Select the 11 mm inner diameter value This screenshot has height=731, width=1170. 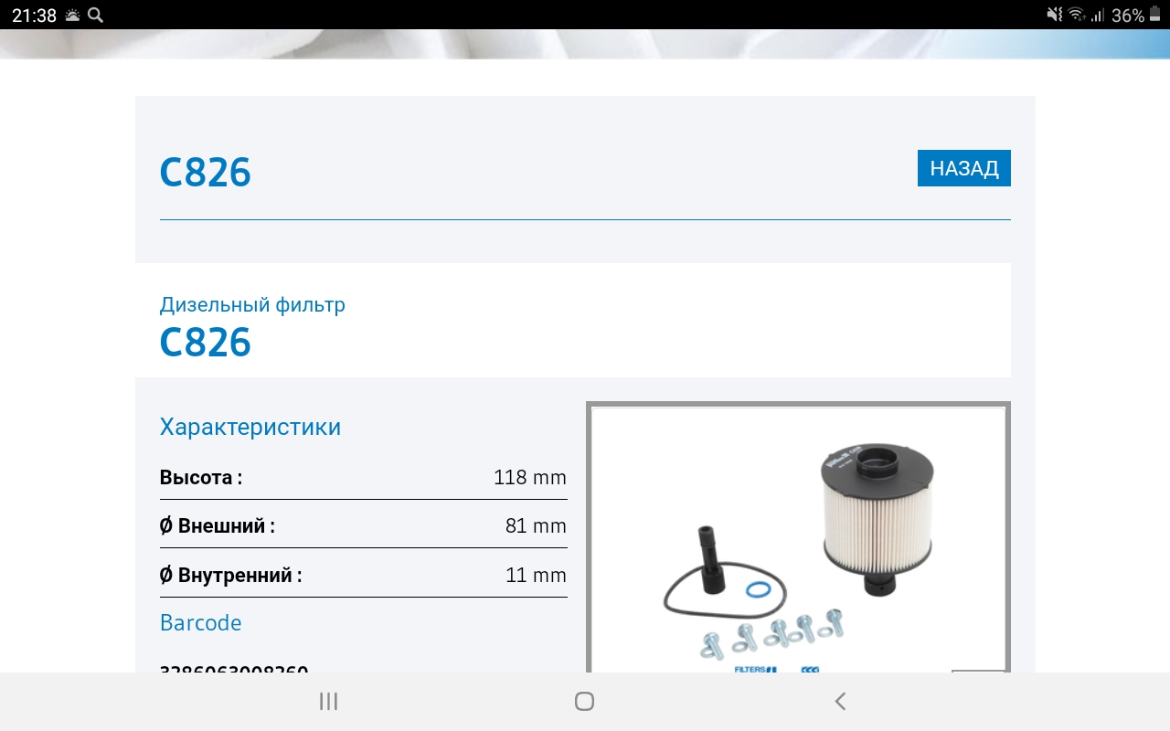(x=536, y=576)
